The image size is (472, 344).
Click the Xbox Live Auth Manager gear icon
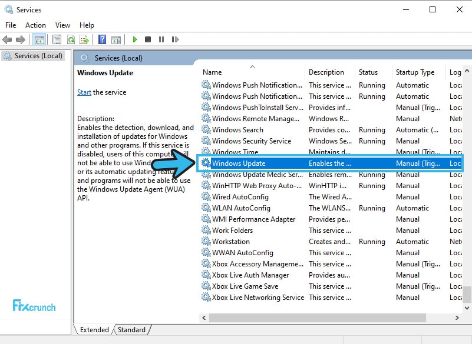tap(206, 275)
